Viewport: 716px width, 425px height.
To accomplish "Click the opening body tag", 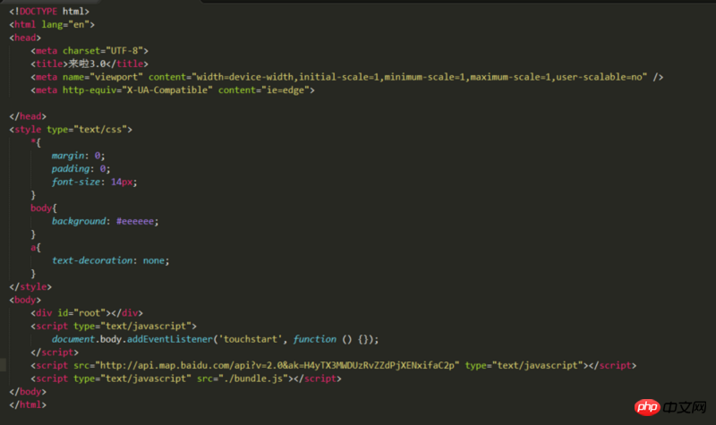I will [x=25, y=300].
